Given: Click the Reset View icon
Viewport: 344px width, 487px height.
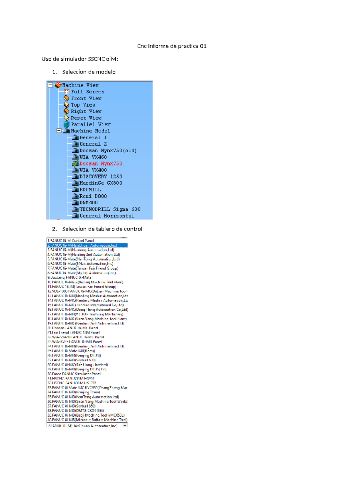Looking at the screenshot, I should click(x=67, y=118).
